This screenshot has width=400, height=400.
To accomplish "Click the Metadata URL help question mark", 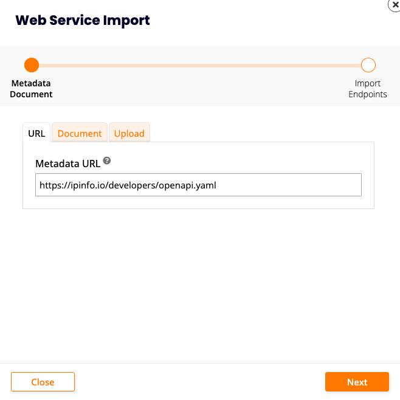I will click(107, 160).
